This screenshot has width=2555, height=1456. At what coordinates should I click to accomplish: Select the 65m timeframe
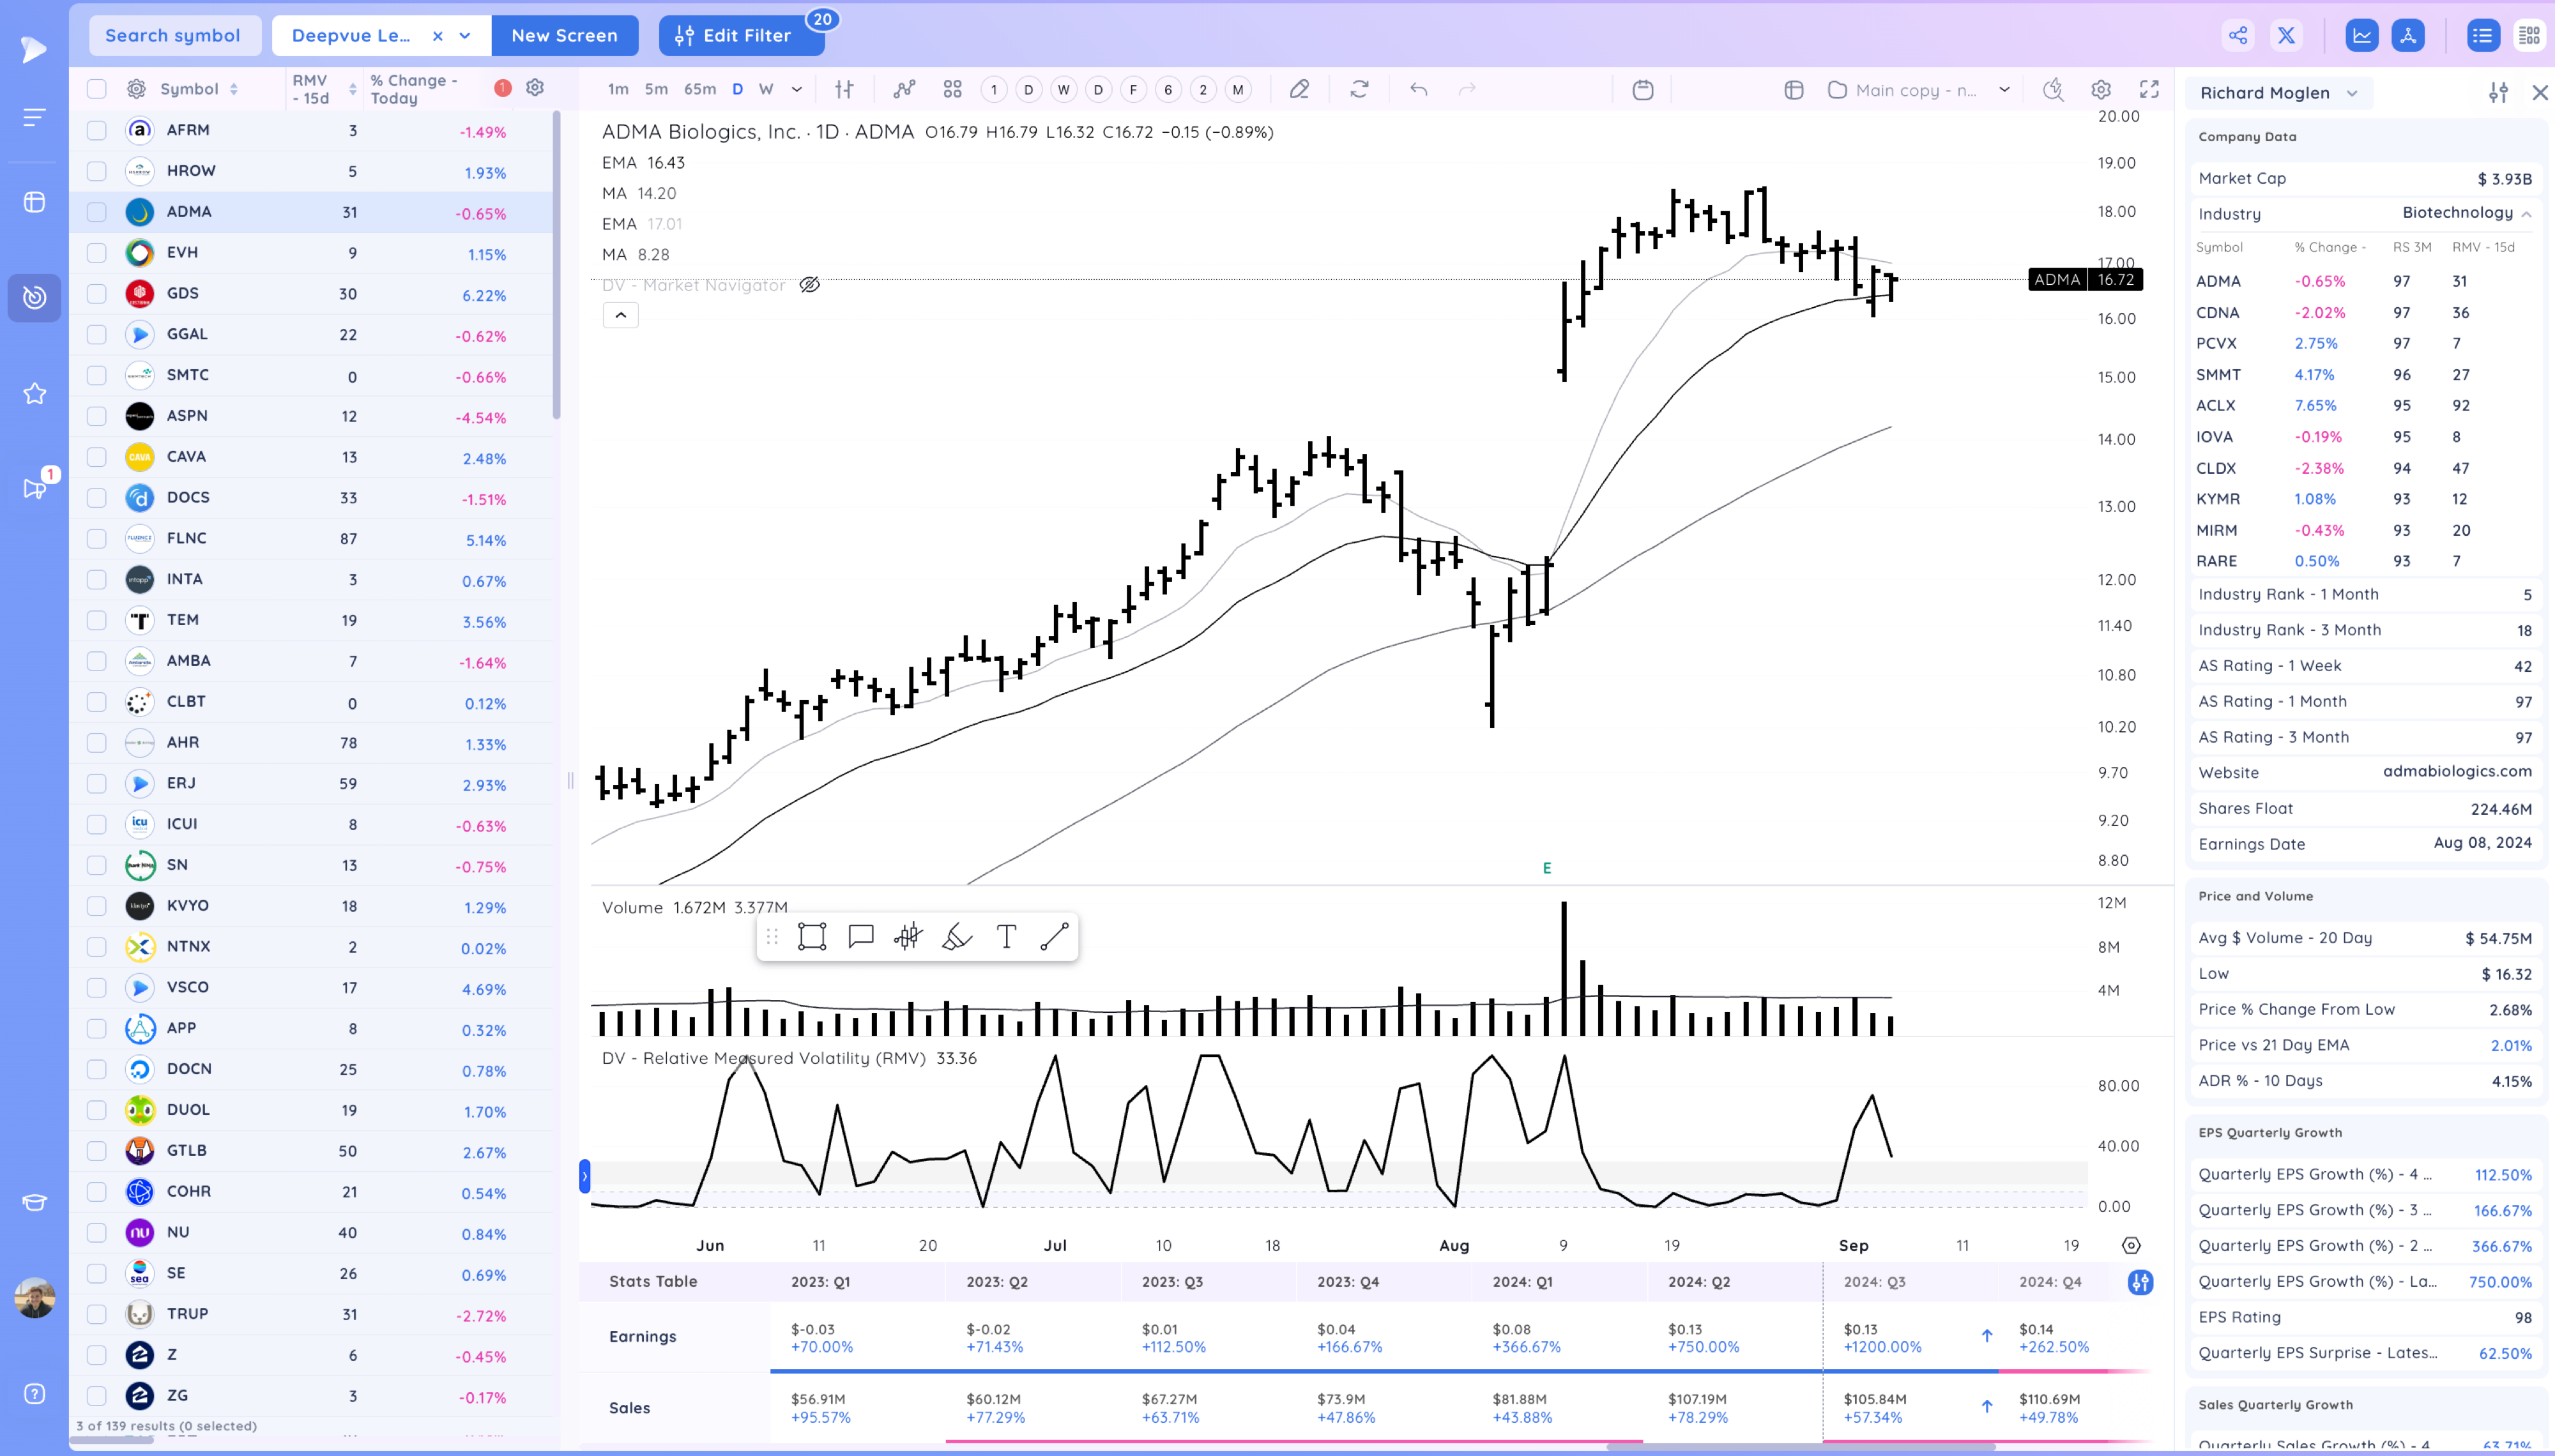699,90
